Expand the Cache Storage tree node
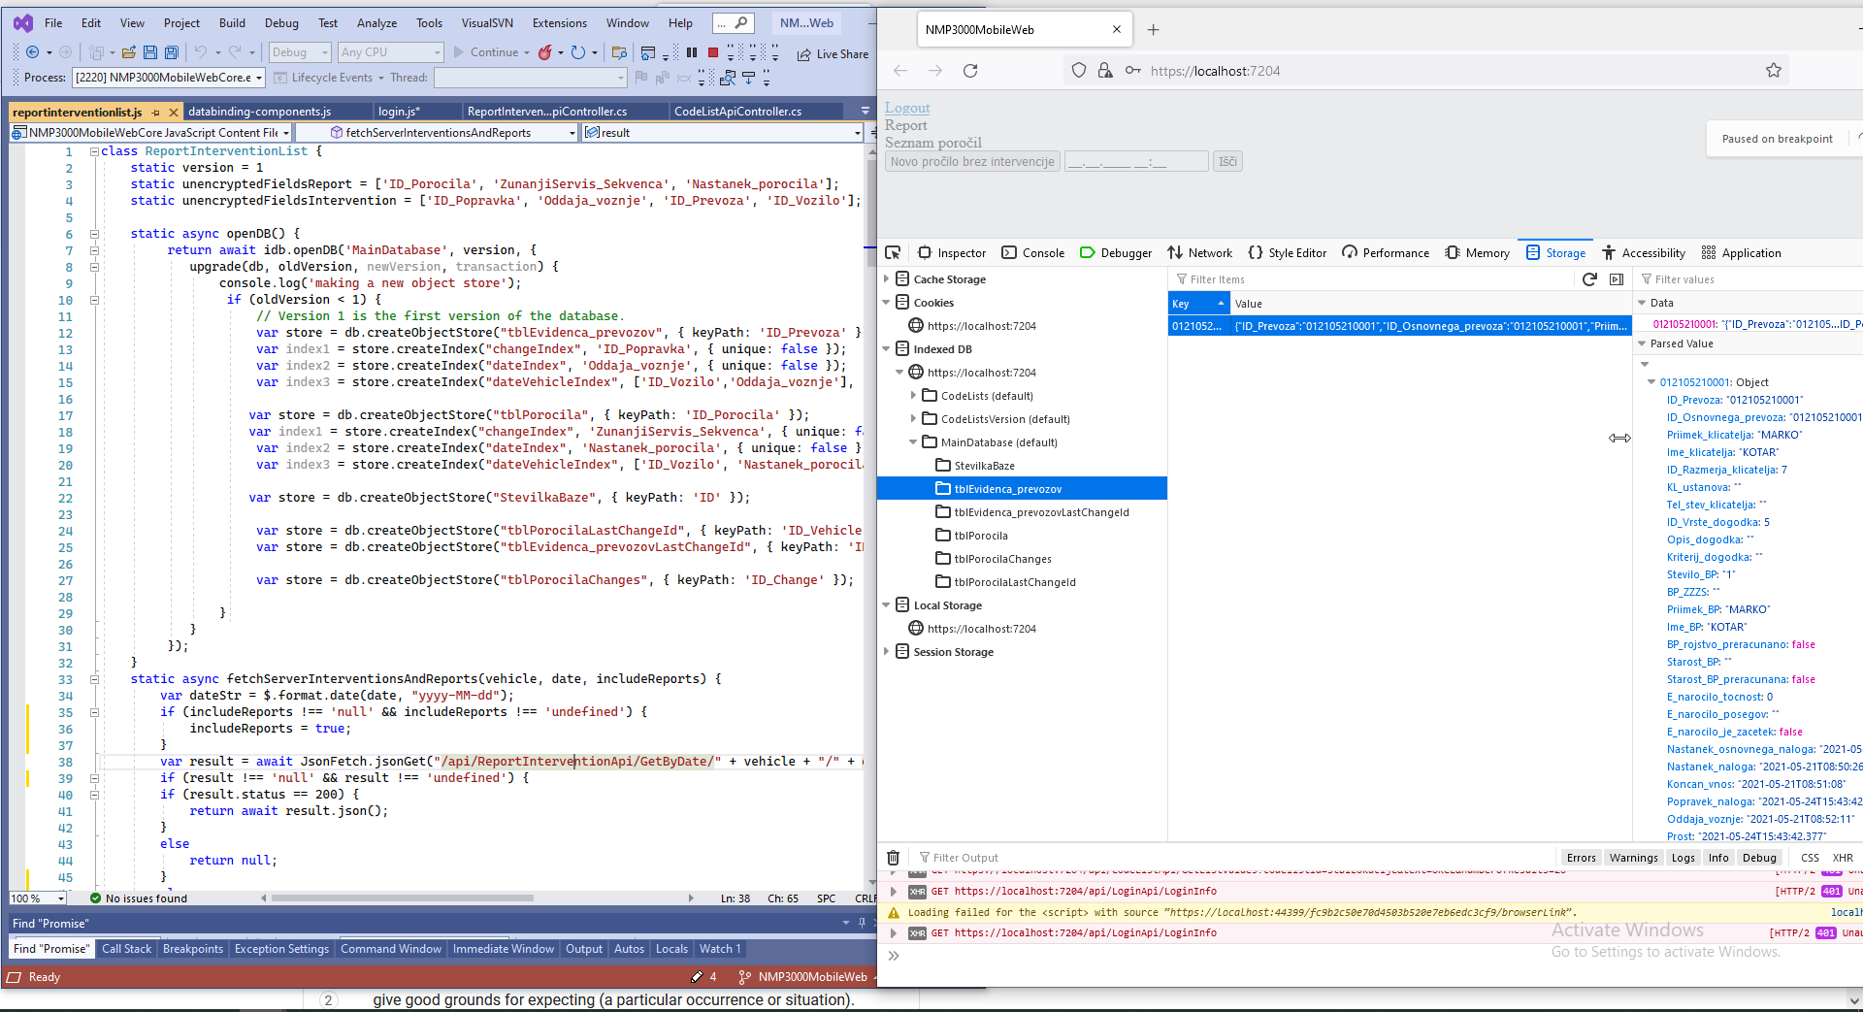Image resolution: width=1863 pixels, height=1012 pixels. pos(887,279)
